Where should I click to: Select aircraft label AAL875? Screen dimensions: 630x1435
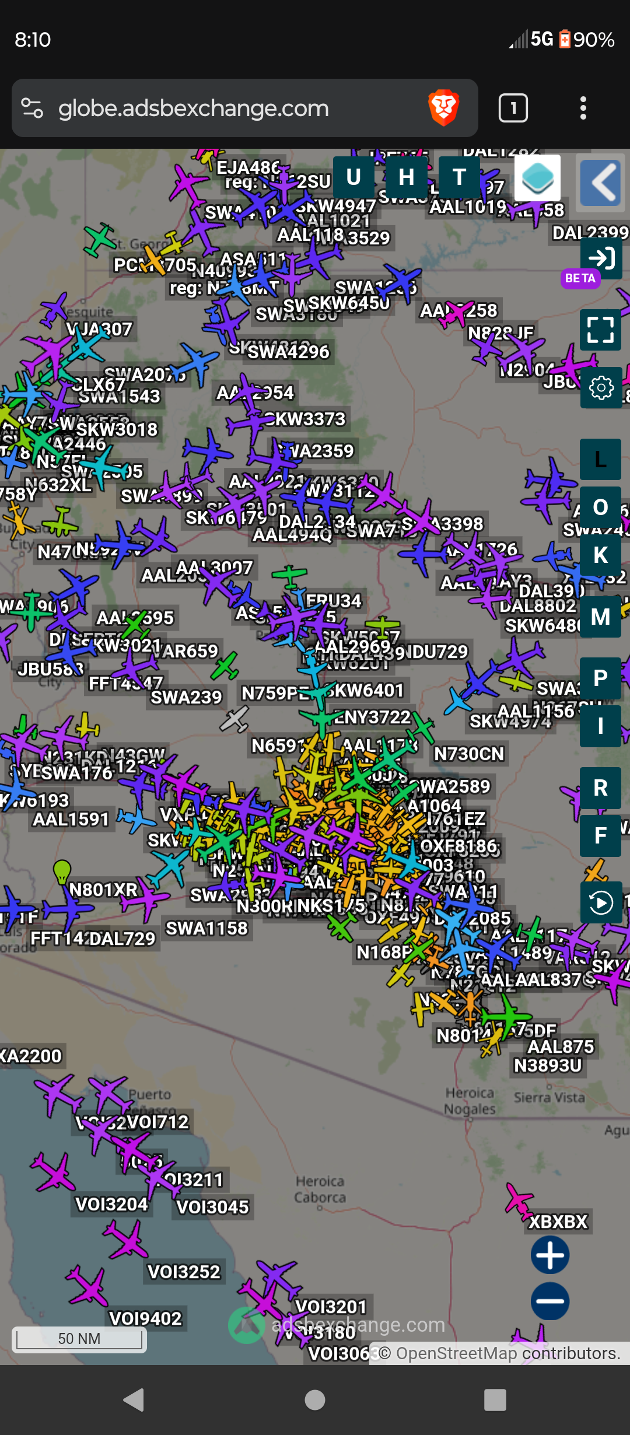tap(561, 1046)
